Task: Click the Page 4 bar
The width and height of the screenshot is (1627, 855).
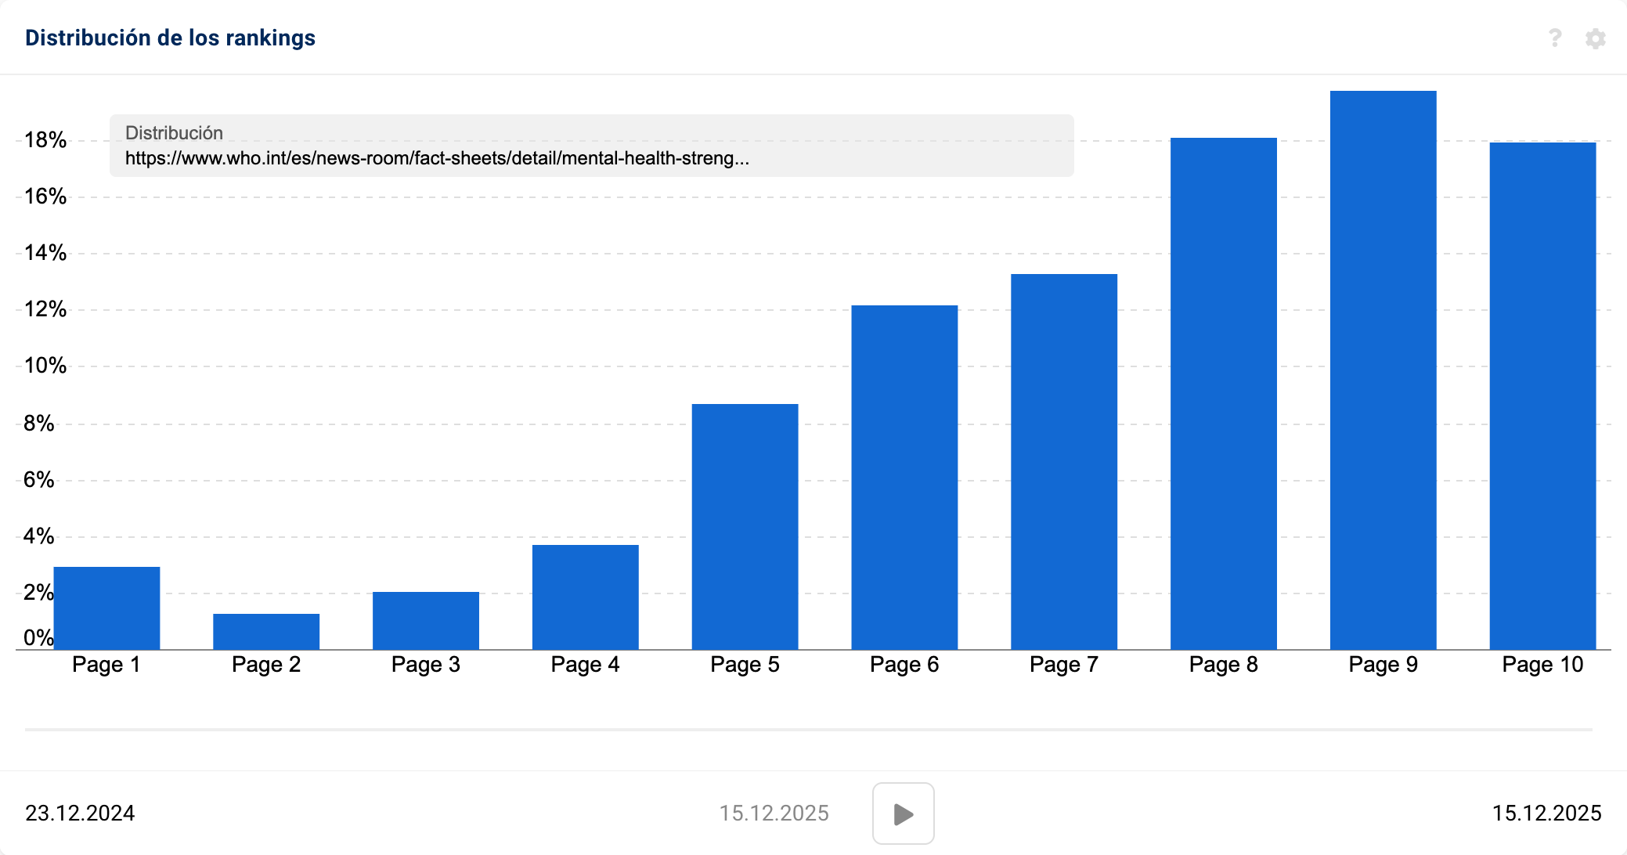Action: (x=586, y=597)
